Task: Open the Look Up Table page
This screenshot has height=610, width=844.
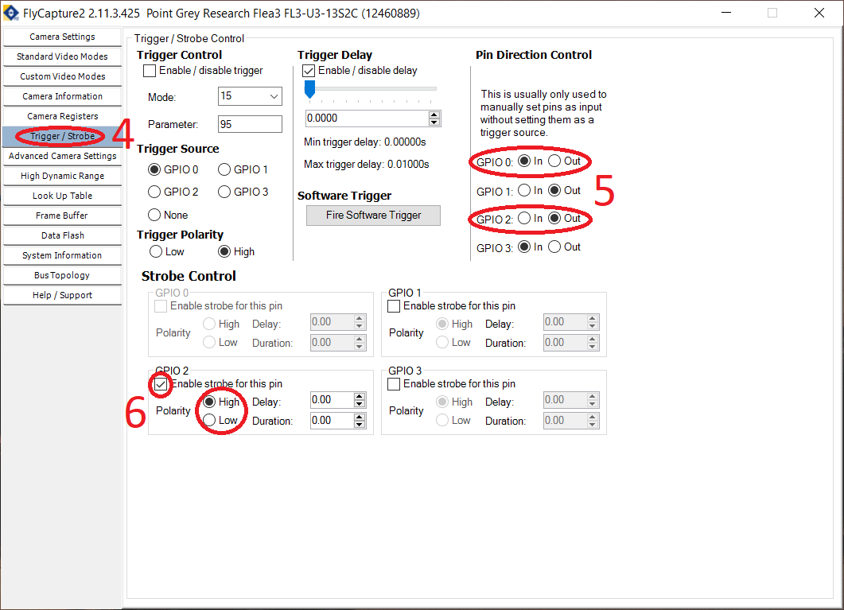Action: click(62, 196)
